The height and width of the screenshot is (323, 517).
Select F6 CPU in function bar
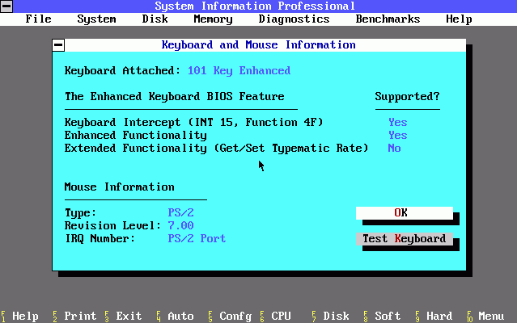[275, 316]
